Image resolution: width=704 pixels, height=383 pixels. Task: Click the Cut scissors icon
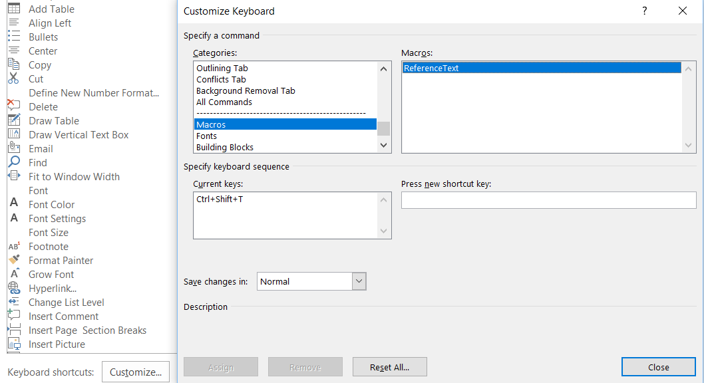click(13, 78)
